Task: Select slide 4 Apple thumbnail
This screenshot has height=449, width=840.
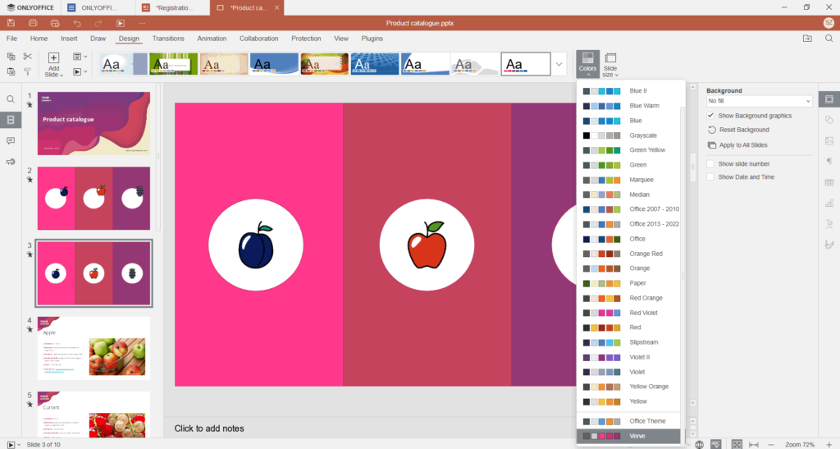Action: (93, 347)
